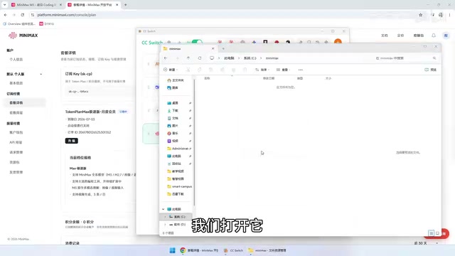Open the D1910 bookmark in the bookmarks bar
Image resolution: width=455 pixels, height=256 pixels.
pos(46,23)
